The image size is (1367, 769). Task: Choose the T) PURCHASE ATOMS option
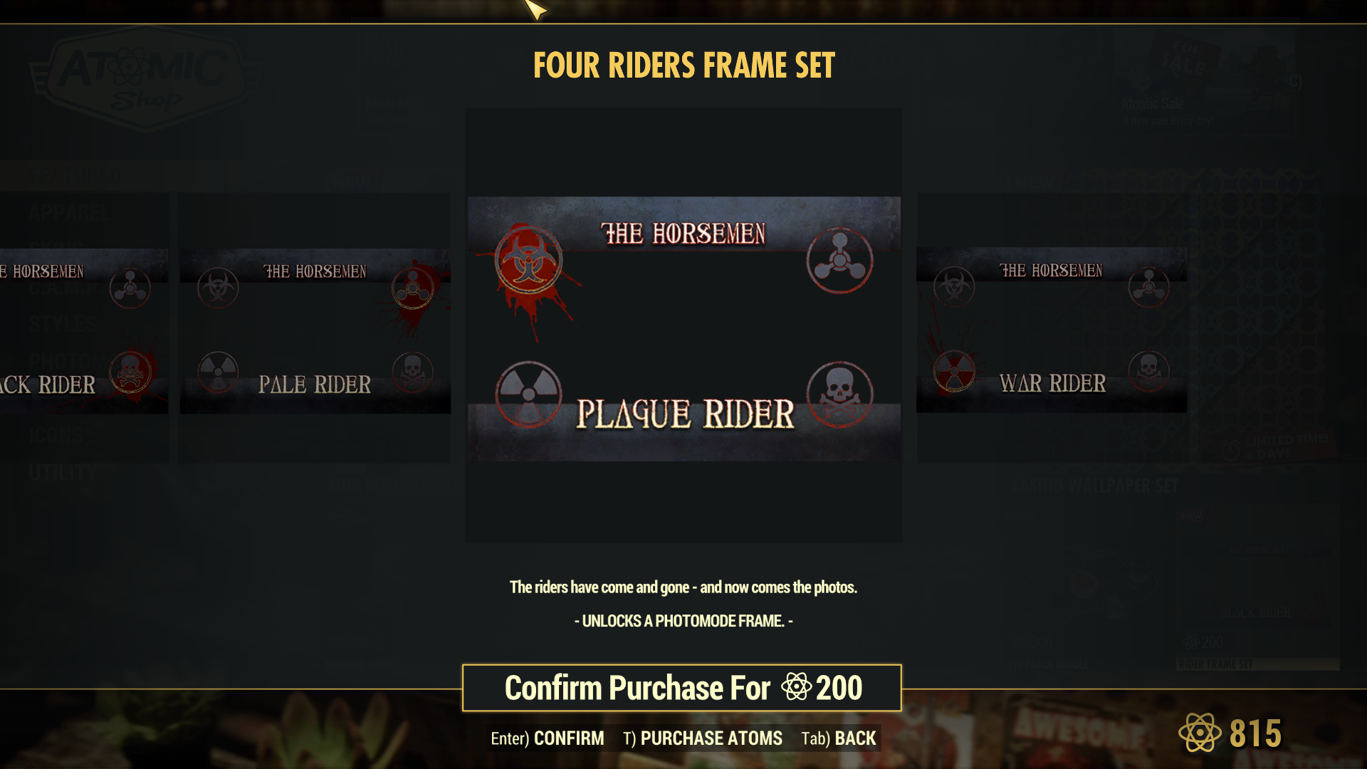pyautogui.click(x=702, y=738)
